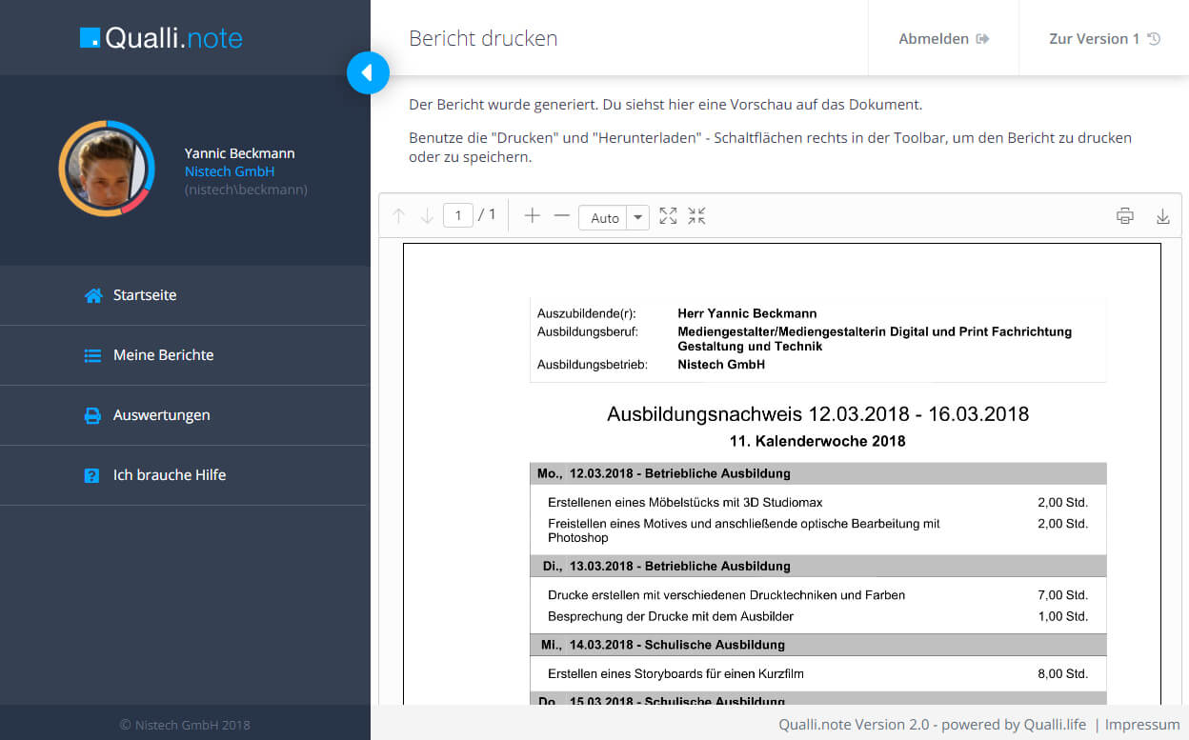Click the © Nistech GmbH 2018 copyright

pyautogui.click(x=185, y=725)
